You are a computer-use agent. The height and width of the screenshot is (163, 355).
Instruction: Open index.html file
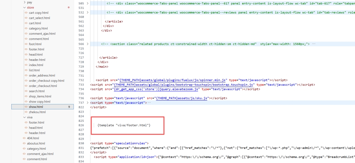[x=36, y=65]
